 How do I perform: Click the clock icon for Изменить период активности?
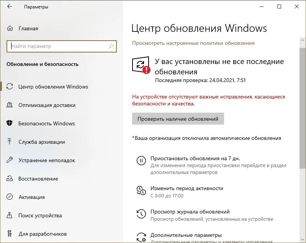[x=141, y=190]
